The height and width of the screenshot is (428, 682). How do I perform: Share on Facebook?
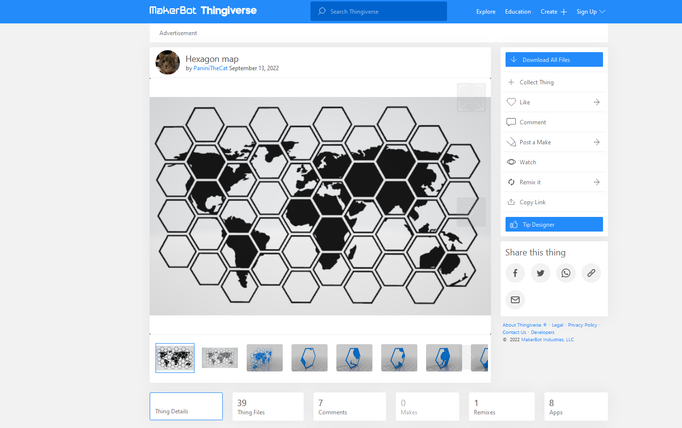(515, 273)
